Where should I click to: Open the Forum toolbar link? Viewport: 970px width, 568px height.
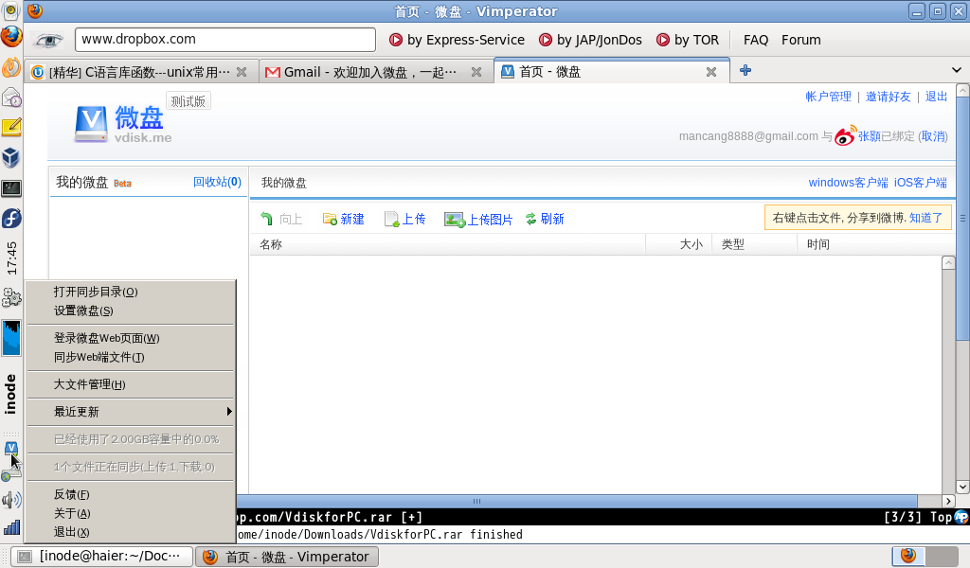[801, 40]
